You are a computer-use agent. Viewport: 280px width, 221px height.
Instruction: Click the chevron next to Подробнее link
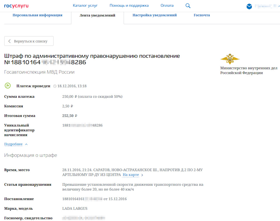click(x=26, y=144)
